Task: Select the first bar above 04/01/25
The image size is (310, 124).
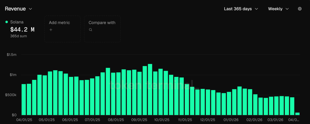Action: [24, 100]
